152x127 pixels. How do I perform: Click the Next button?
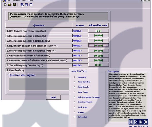pyautogui.click(x=53, y=97)
